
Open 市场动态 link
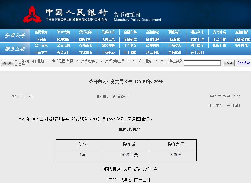point(175,45)
